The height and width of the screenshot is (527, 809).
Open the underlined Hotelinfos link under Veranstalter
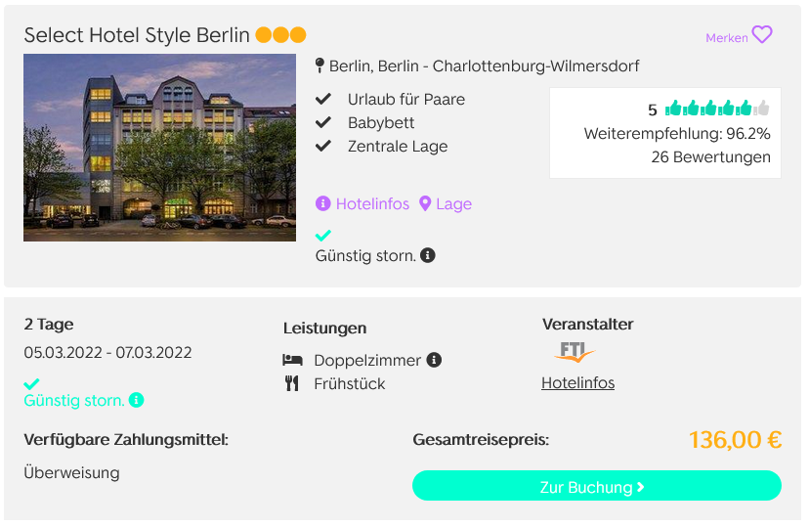577,383
